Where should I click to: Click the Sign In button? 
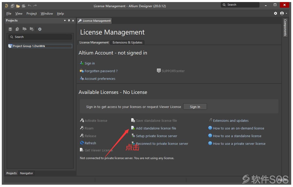click(x=195, y=107)
